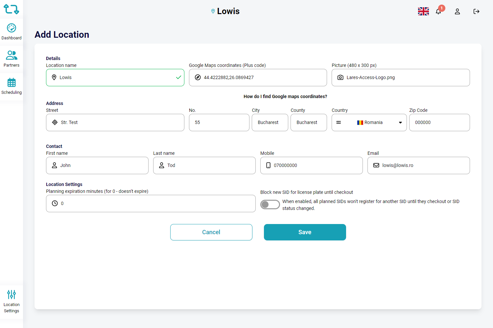
Task: Open the user profile icon
Action: tap(457, 11)
